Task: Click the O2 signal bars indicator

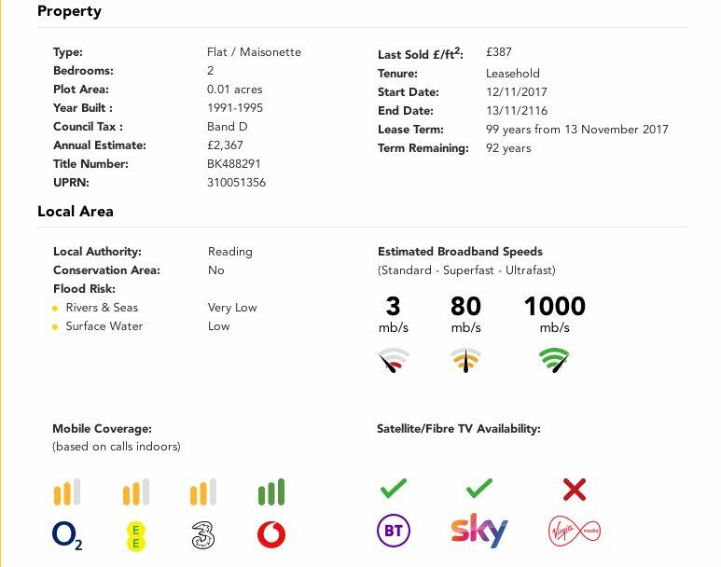Action: (x=67, y=491)
